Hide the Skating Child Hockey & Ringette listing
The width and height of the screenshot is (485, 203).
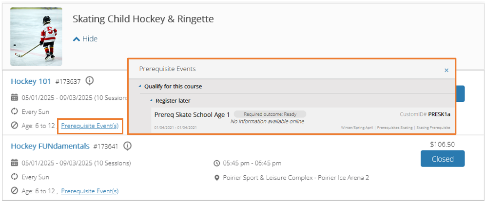pos(85,39)
